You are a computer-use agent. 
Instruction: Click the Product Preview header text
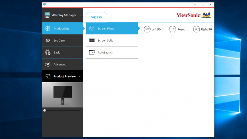click(64, 76)
